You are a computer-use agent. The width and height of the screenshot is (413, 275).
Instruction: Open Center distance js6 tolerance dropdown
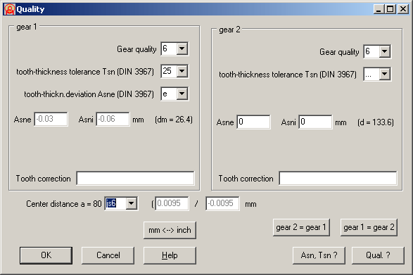pos(131,203)
